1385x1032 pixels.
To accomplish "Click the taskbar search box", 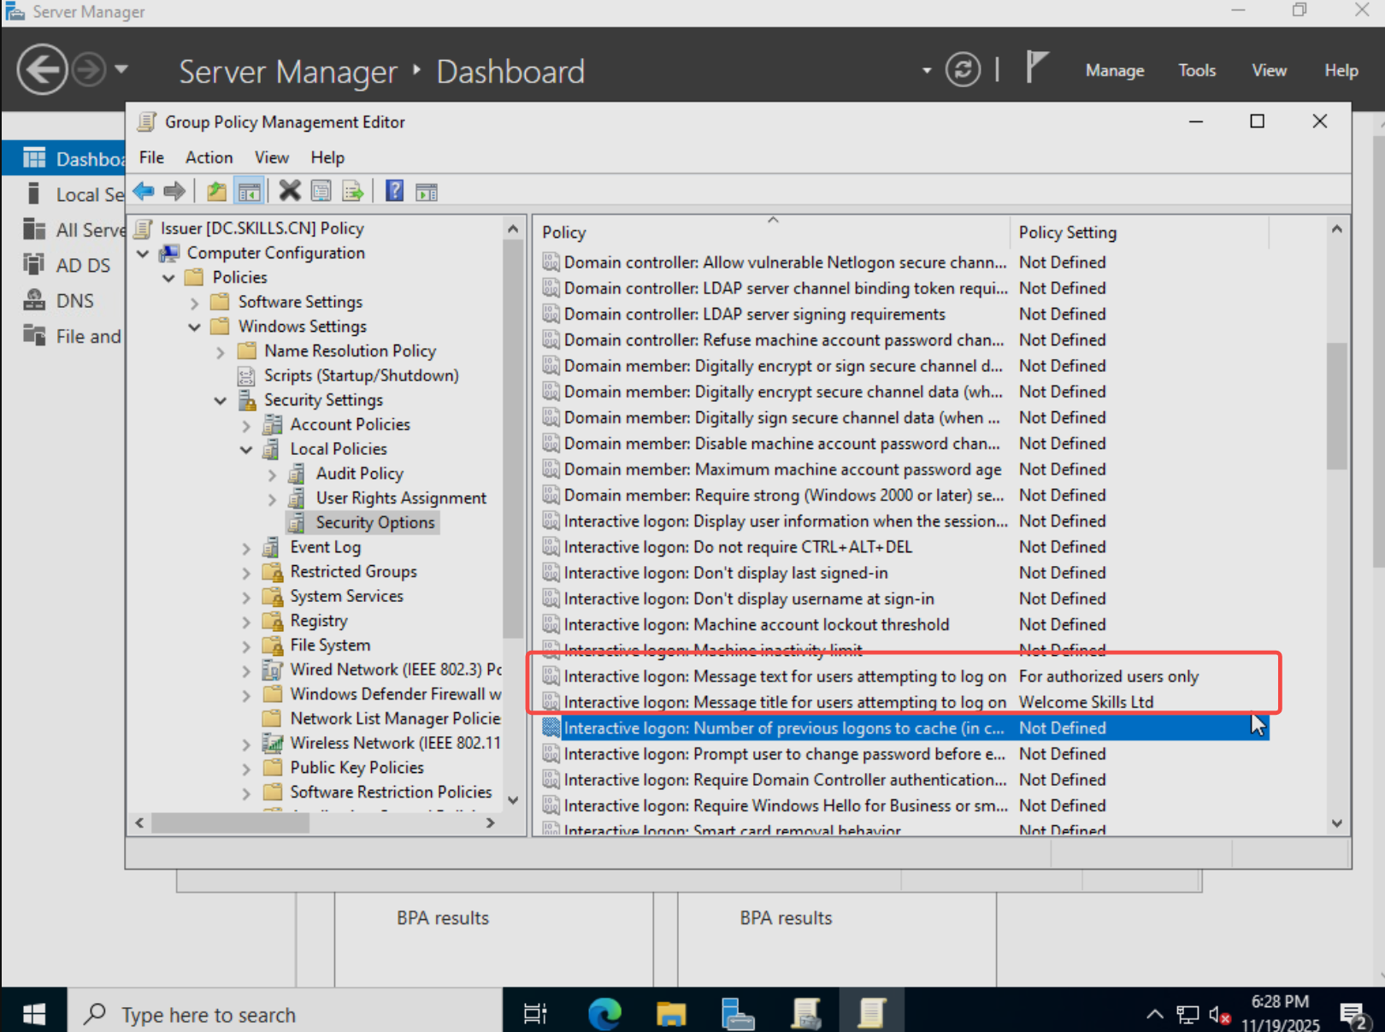I will pos(285,1014).
